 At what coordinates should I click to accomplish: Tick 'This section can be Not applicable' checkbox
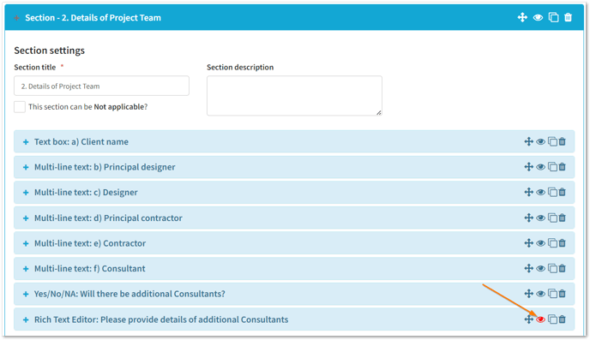20,107
